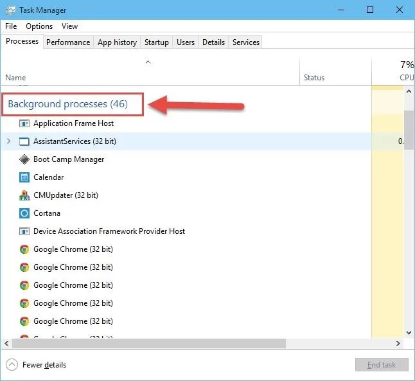Viewport: 415px width, 381px height.
Task: Switch to the Performance tab
Action: (68, 42)
